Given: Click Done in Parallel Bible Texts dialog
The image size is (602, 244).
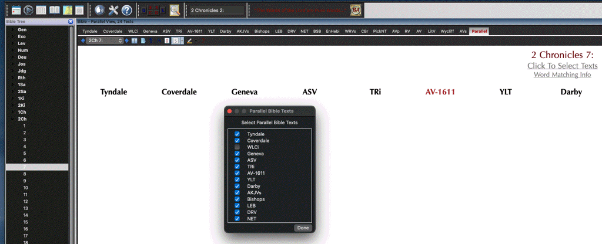Looking at the screenshot, I should click(303, 228).
